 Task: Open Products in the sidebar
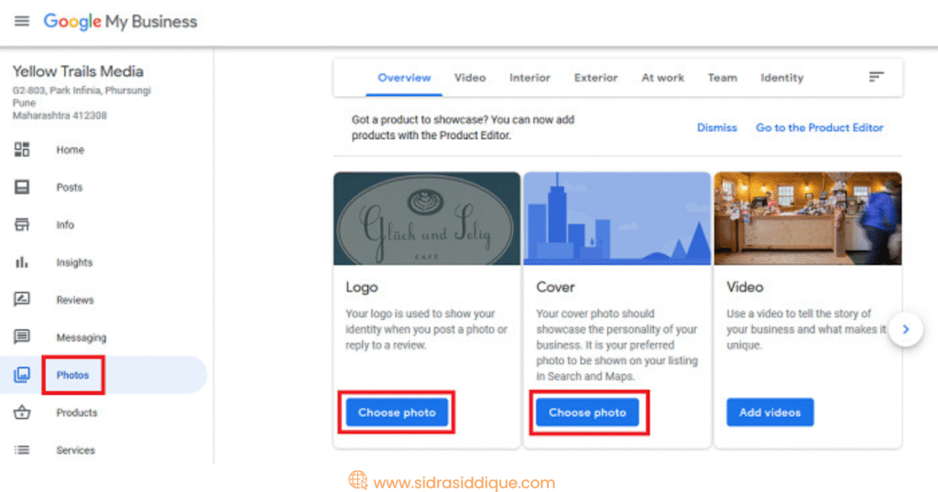[77, 412]
